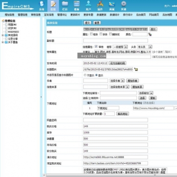177x177 pixels.
Task: Collapse the left sidebar arrow handle
Action: pos(41,97)
